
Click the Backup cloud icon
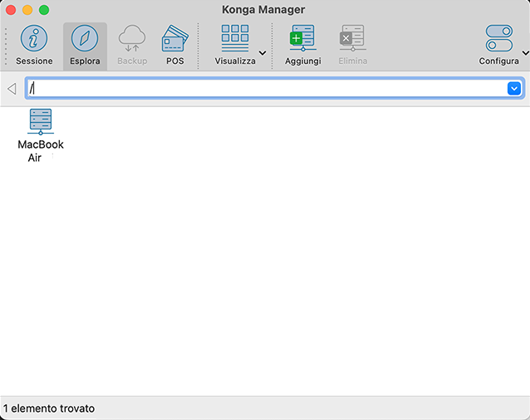click(x=132, y=39)
